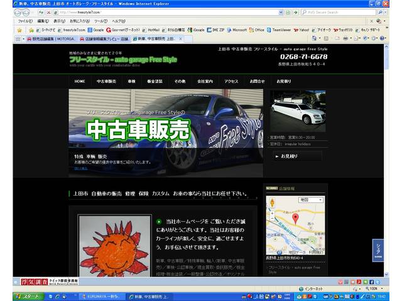Open the Office favorites bookmark
Screen dimensions: 402x301
pos(257,30)
